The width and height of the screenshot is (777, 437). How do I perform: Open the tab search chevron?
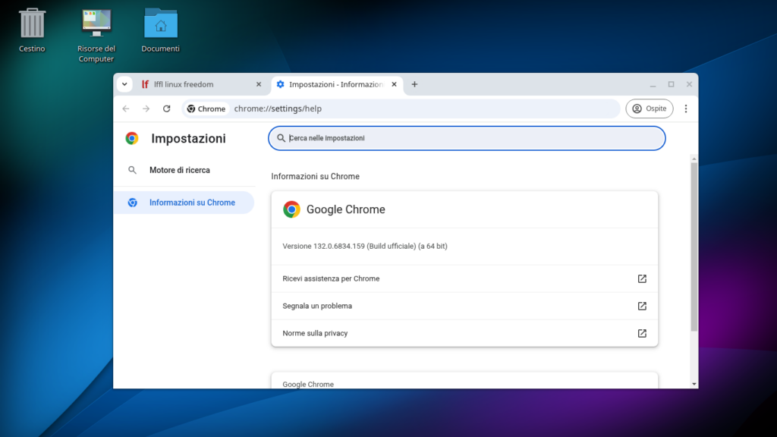point(124,84)
